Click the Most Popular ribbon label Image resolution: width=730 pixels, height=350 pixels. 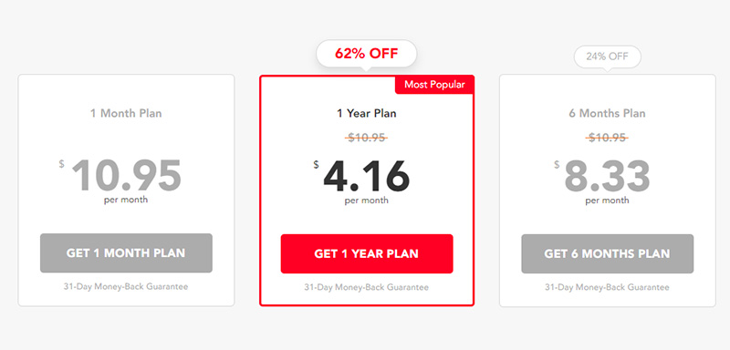[434, 85]
